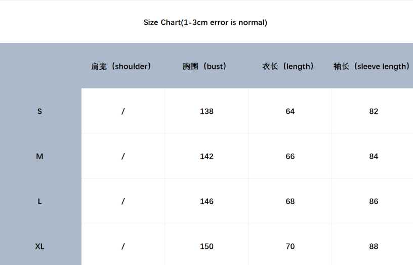Click the length column header
This screenshot has height=265, width=413.
[x=288, y=66]
